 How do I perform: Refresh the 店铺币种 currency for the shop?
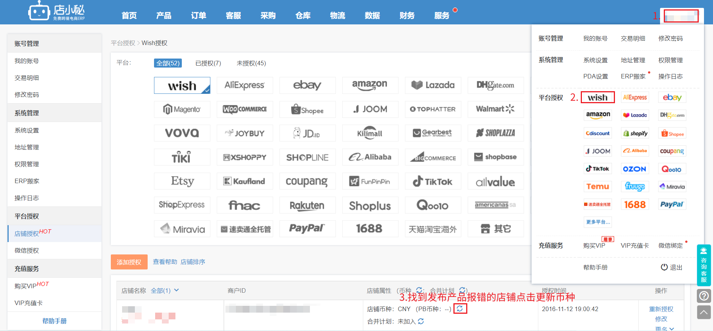(460, 308)
